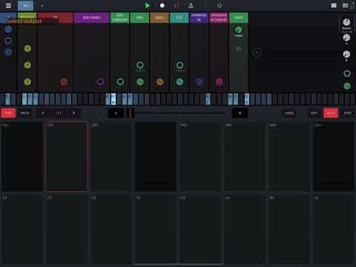Select pattern slot A

[116, 113]
